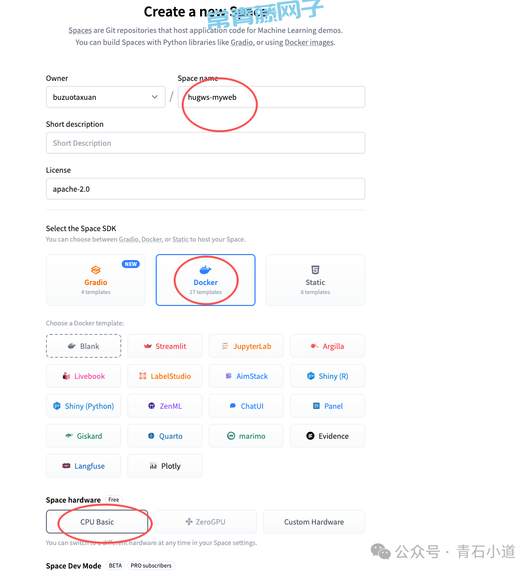Viewport: 532px width, 573px height.
Task: Select the Streamlit Docker template
Action: [x=165, y=346]
